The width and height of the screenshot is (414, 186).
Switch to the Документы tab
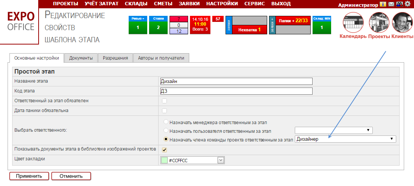81,58
